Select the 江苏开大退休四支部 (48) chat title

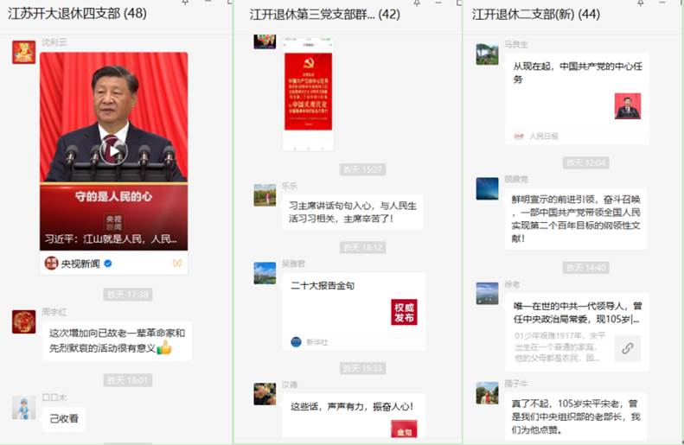coord(77,14)
